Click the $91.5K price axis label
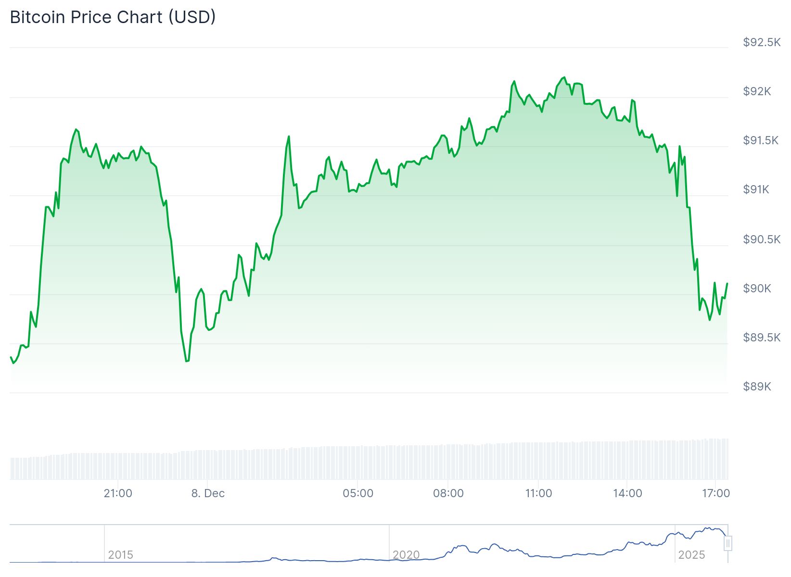Viewport: 791px width, 577px height. pyautogui.click(x=761, y=140)
